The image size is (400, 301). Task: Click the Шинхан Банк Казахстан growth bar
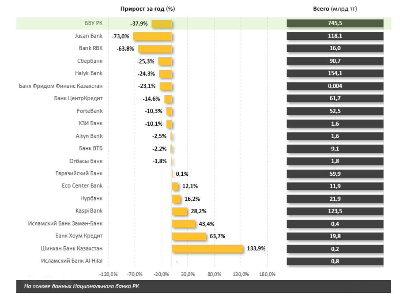tap(207, 249)
